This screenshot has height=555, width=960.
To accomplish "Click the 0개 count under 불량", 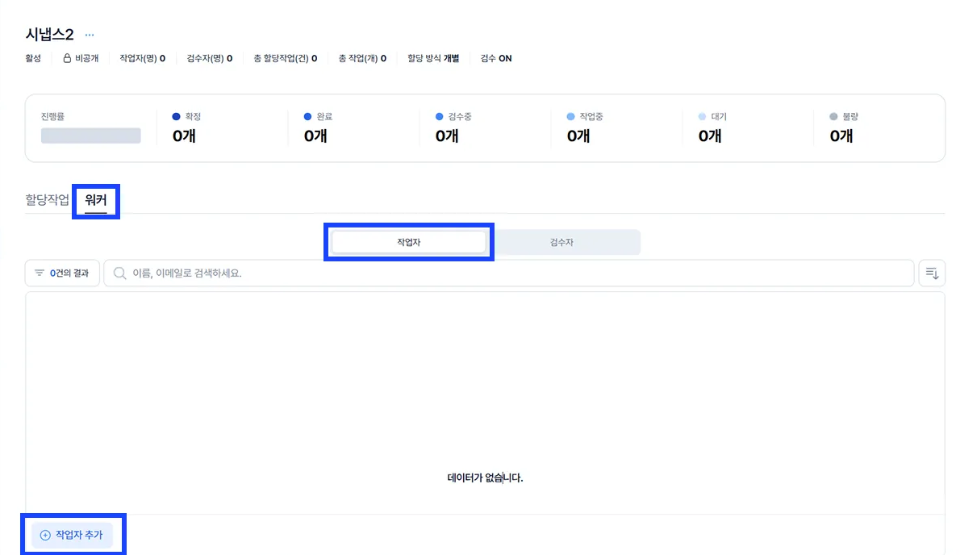I will (841, 136).
